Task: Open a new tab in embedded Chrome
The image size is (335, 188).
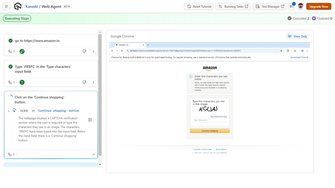Action: [148, 45]
